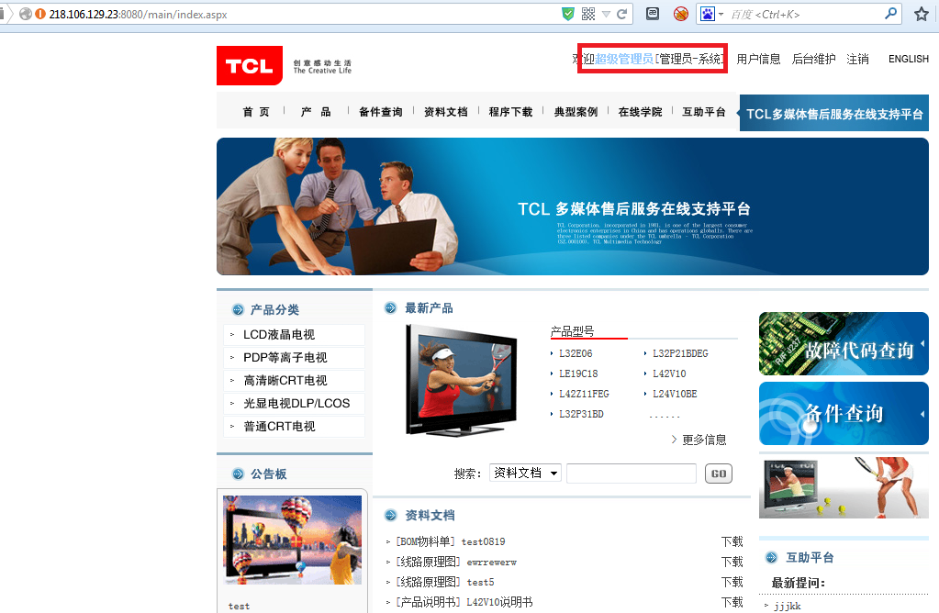The image size is (939, 613).
Task: Open address bar history dropdown arrow
Action: (606, 15)
